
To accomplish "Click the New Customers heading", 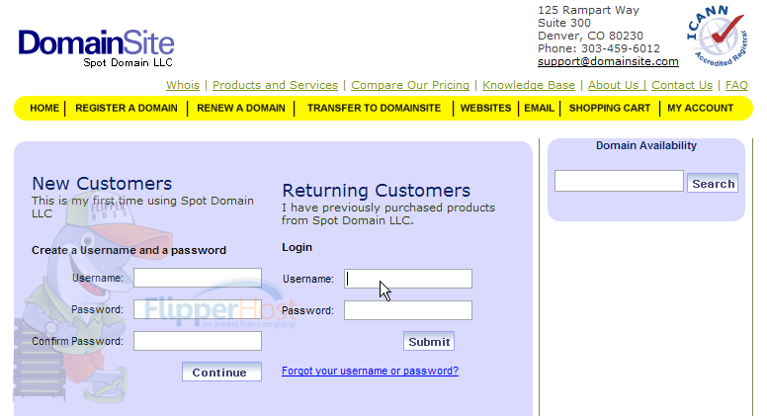I will pos(102,184).
